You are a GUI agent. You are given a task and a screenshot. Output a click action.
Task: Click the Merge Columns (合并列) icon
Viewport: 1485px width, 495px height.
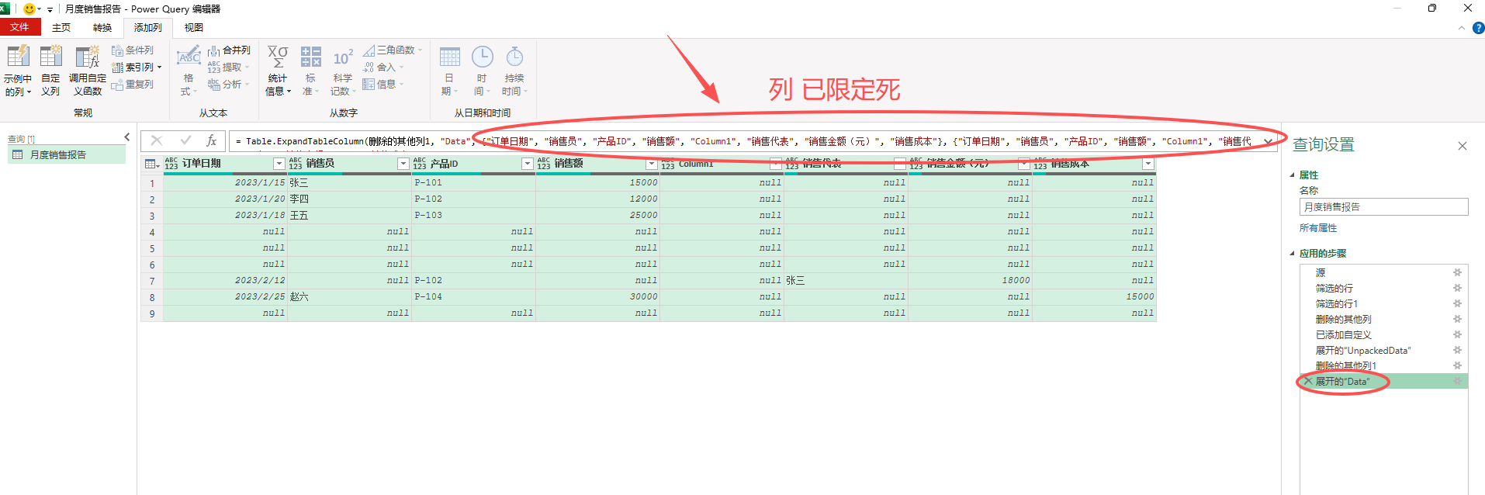pyautogui.click(x=214, y=50)
